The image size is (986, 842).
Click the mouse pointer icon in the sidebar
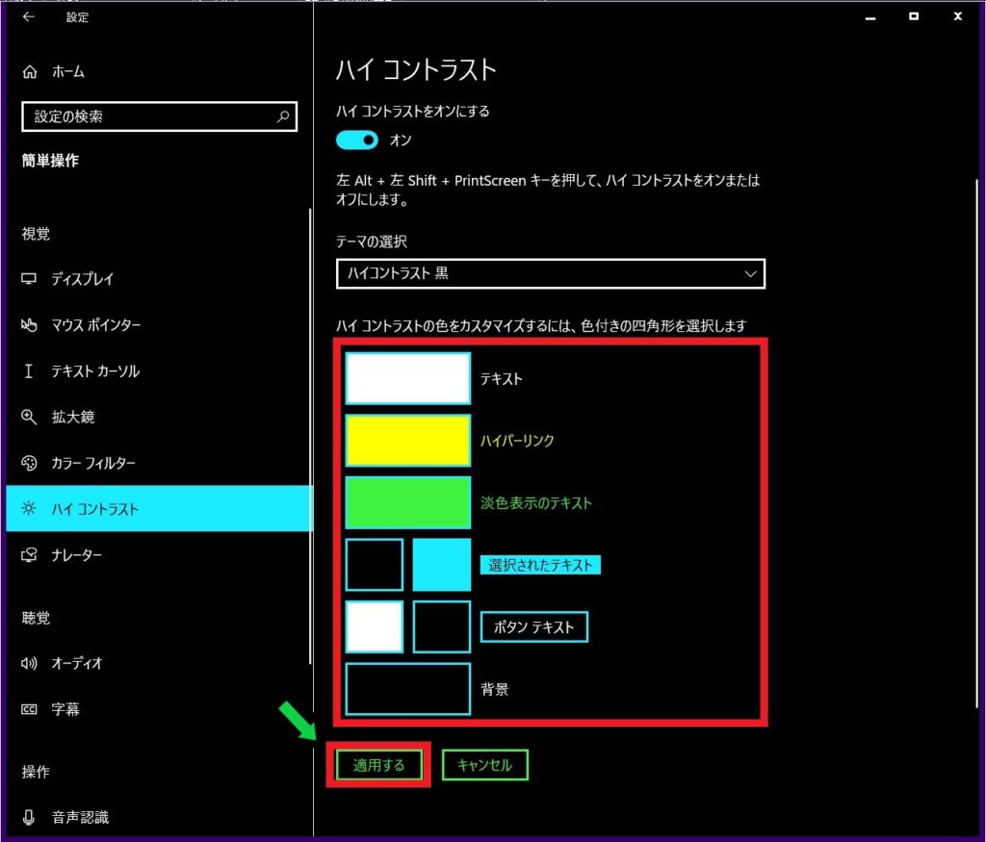[29, 325]
